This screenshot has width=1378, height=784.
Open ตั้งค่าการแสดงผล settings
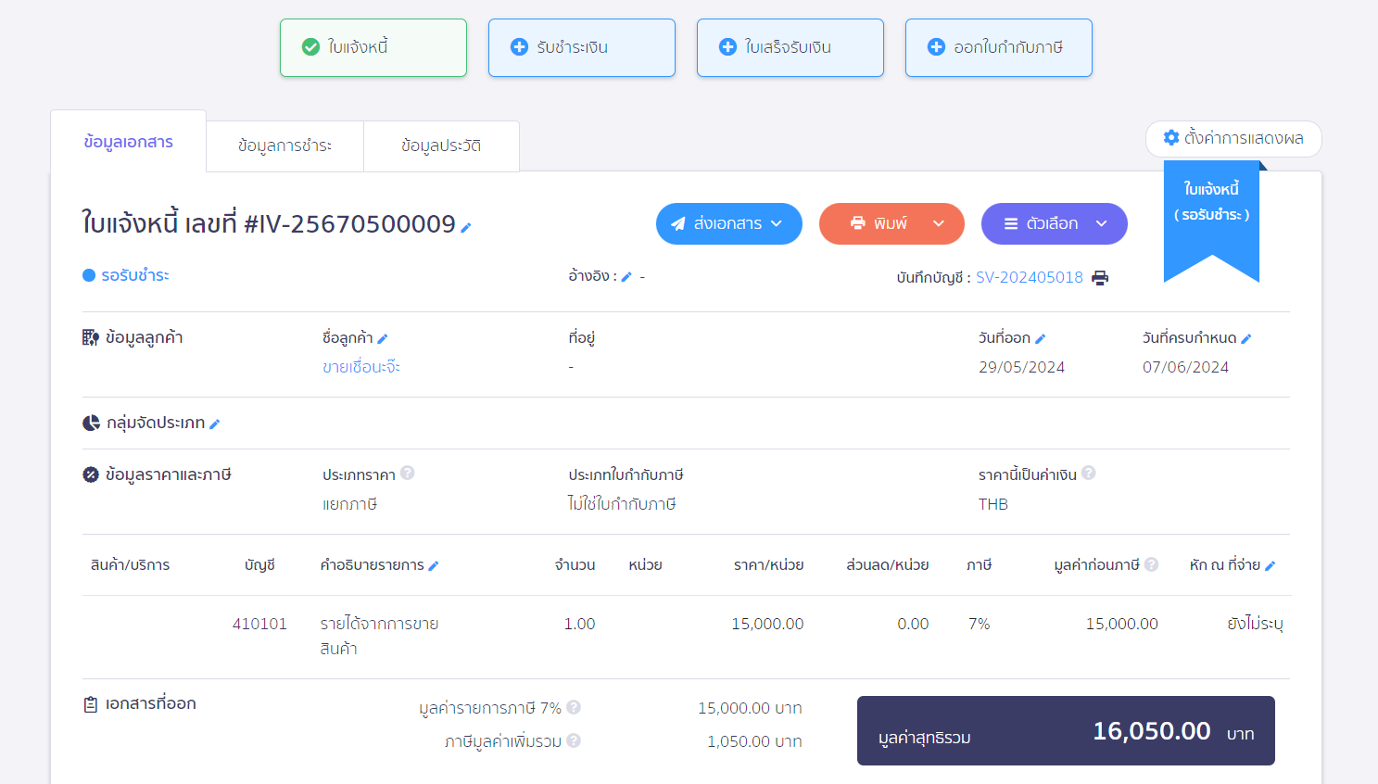(x=1233, y=139)
